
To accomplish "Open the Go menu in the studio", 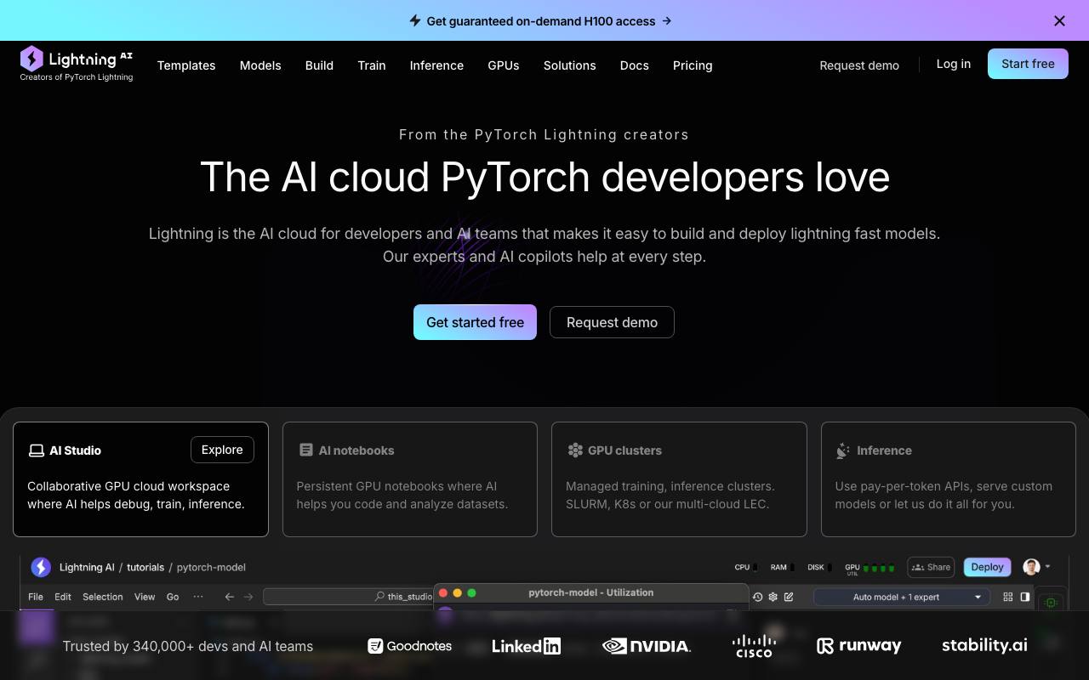I will click(173, 597).
